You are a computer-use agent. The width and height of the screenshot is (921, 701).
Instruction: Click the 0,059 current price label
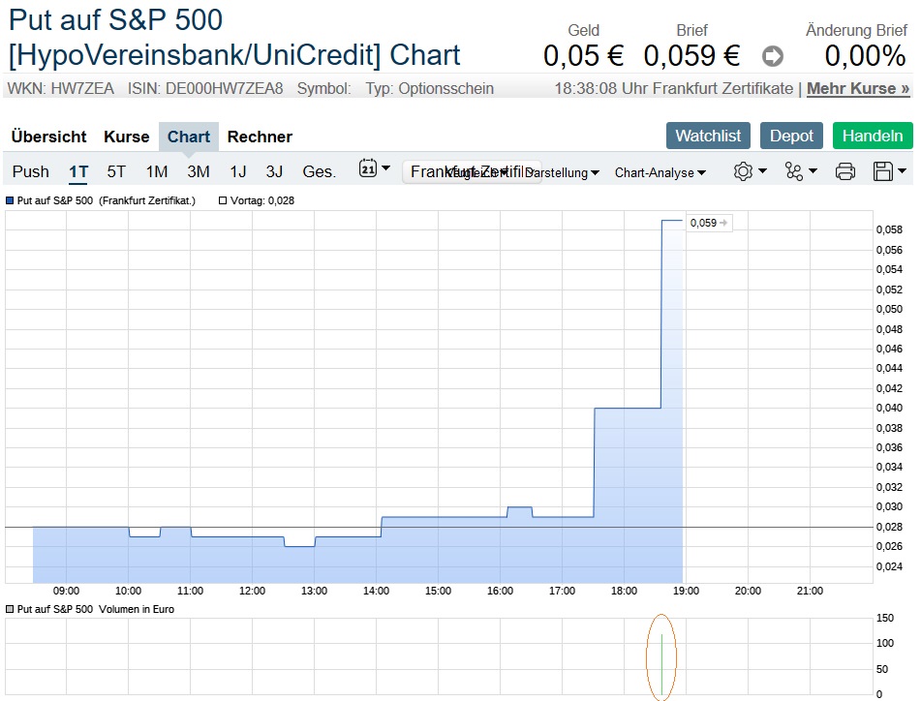click(x=709, y=223)
